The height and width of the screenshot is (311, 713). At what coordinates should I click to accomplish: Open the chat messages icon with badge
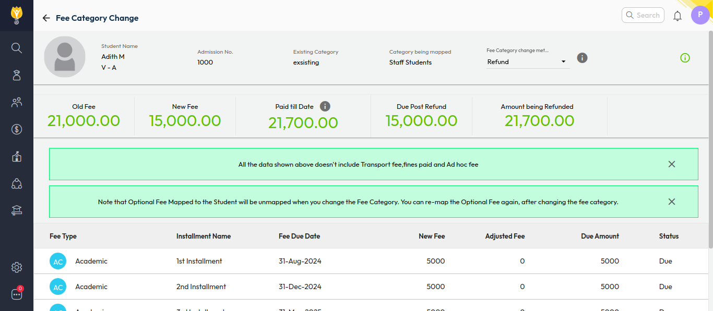(17, 294)
